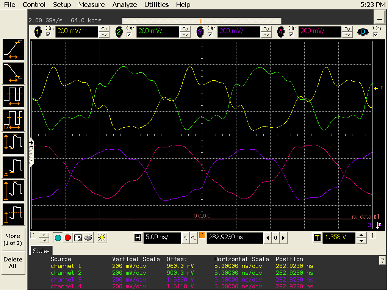388x291 pixels.
Task: Select the fall time measurement icon
Action: click(x=13, y=73)
